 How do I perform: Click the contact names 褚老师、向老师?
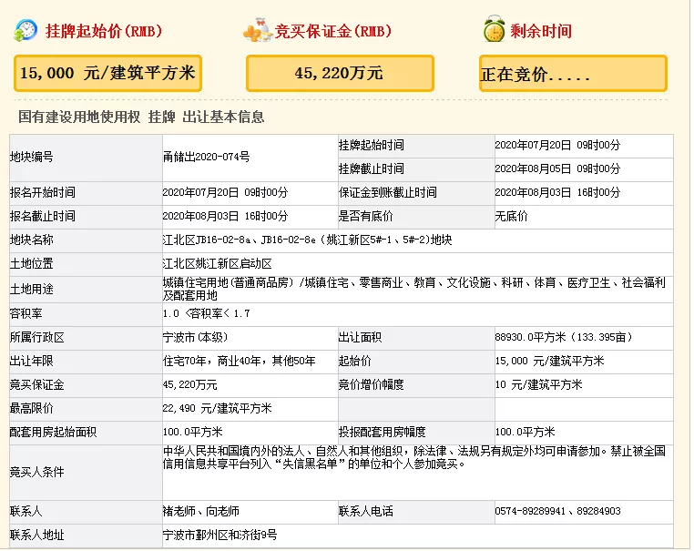[201, 512]
